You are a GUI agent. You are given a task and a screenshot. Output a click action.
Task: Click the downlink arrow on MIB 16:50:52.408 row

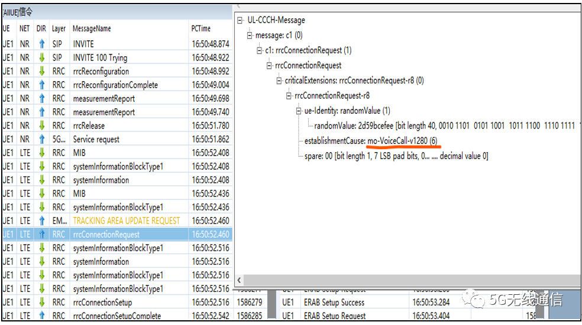42,153
